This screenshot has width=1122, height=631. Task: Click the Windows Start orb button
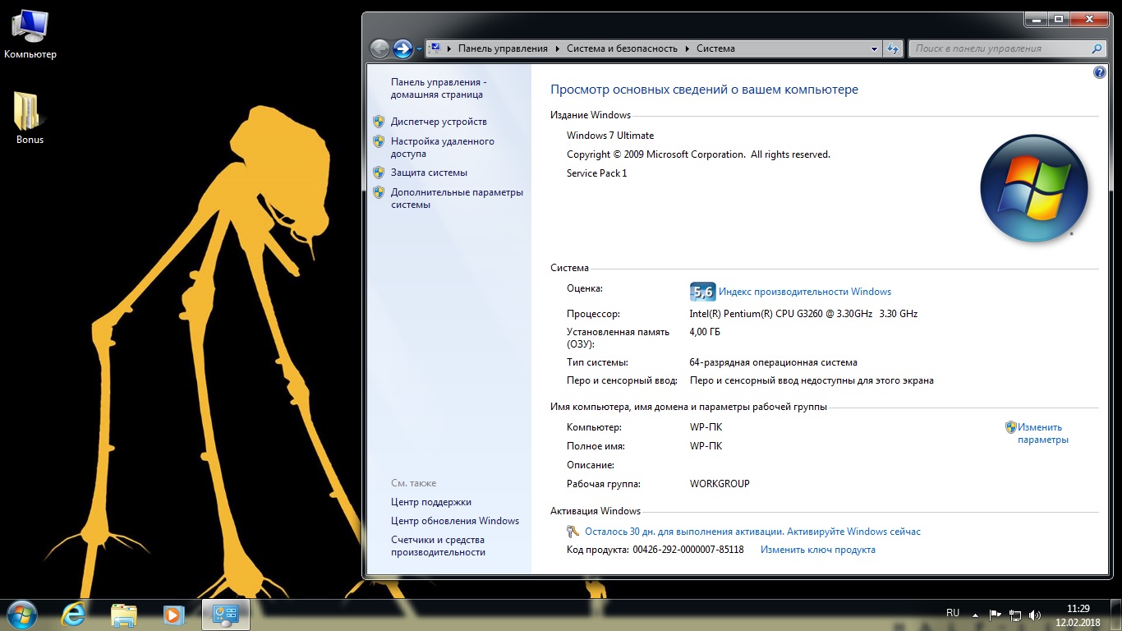click(22, 615)
